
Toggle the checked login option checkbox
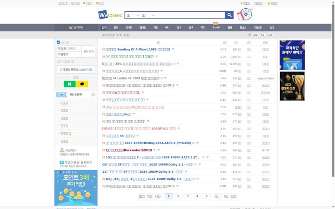pos(58,42)
